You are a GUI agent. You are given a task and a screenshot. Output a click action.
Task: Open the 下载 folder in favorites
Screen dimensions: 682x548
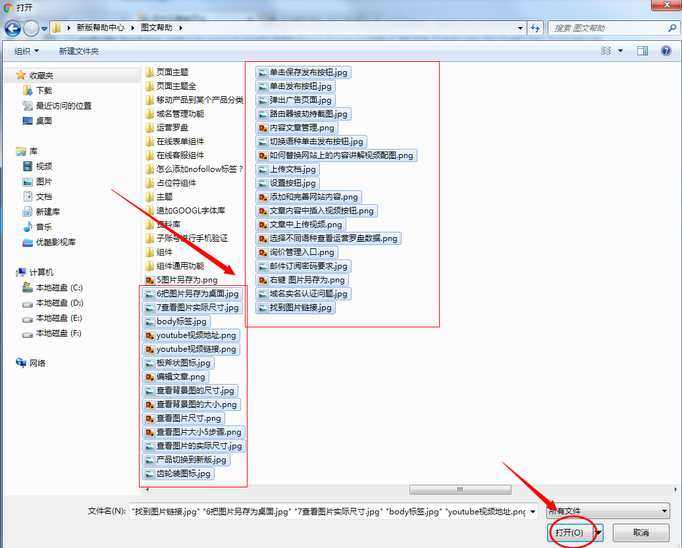click(x=43, y=90)
